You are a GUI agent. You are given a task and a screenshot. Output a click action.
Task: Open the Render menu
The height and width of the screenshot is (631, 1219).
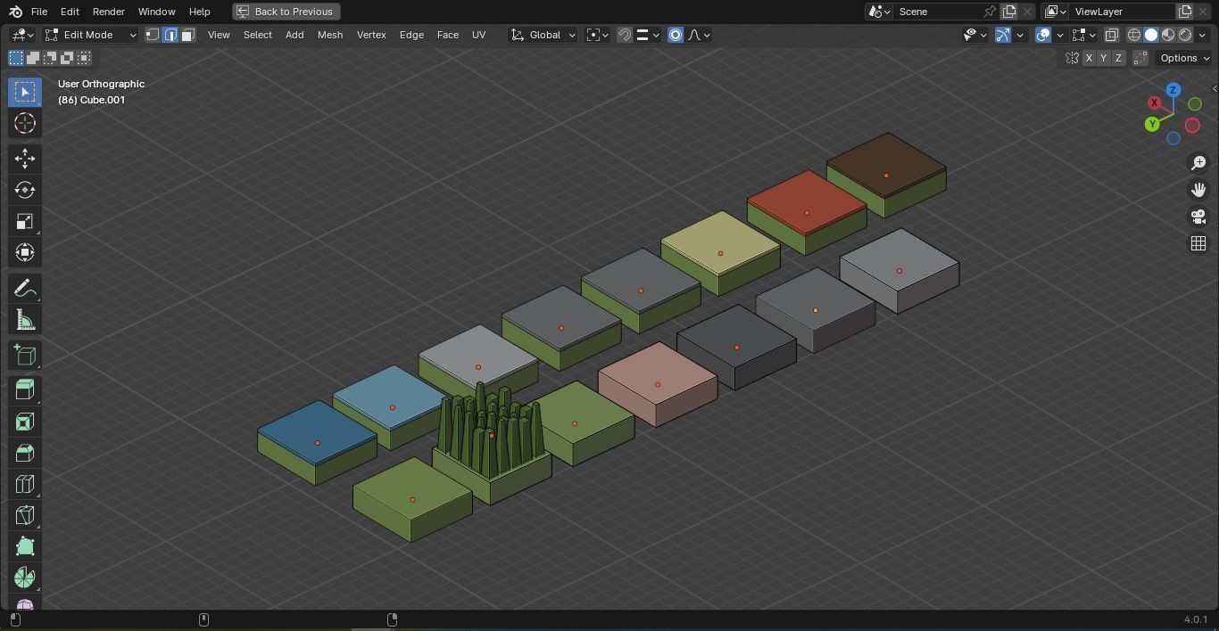pyautogui.click(x=108, y=12)
